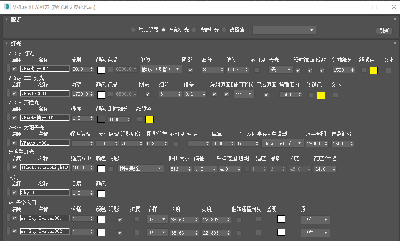Toggle the enable checkbox for VRay环境光001
This screenshot has width=400, height=241.
pos(14,118)
